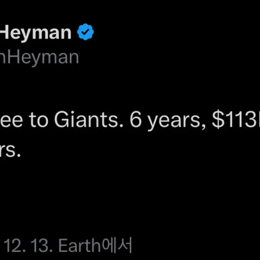Viewport: 260px width, 260px height.
Task: Click the blue verified checkmark badge
Action: tap(85, 32)
